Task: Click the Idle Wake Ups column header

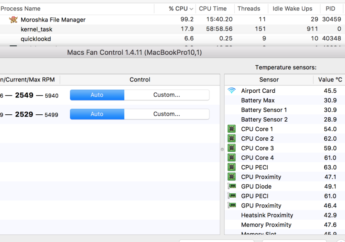Action: (x=292, y=9)
